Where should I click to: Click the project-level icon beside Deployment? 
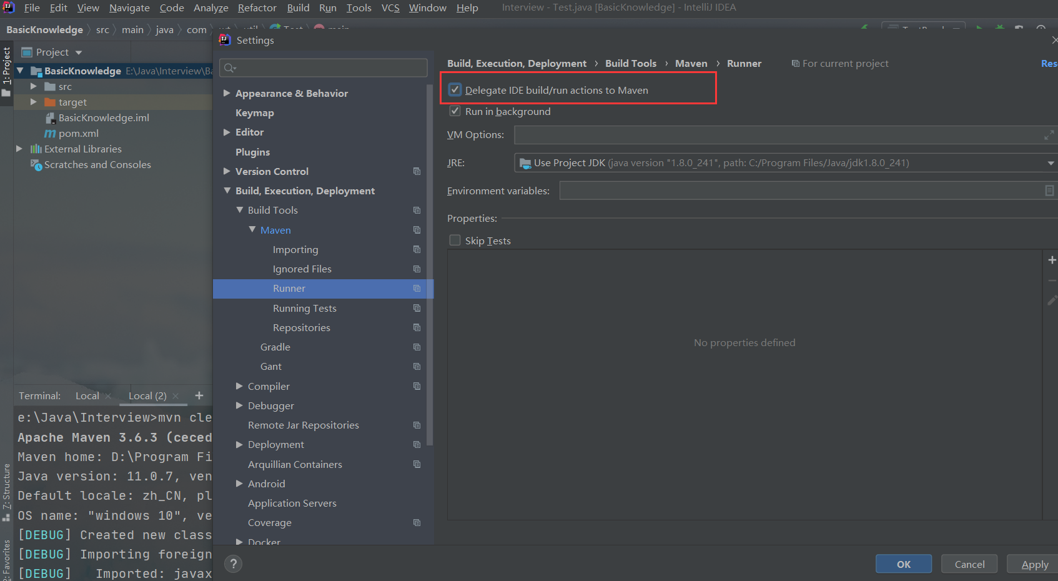pyautogui.click(x=417, y=444)
